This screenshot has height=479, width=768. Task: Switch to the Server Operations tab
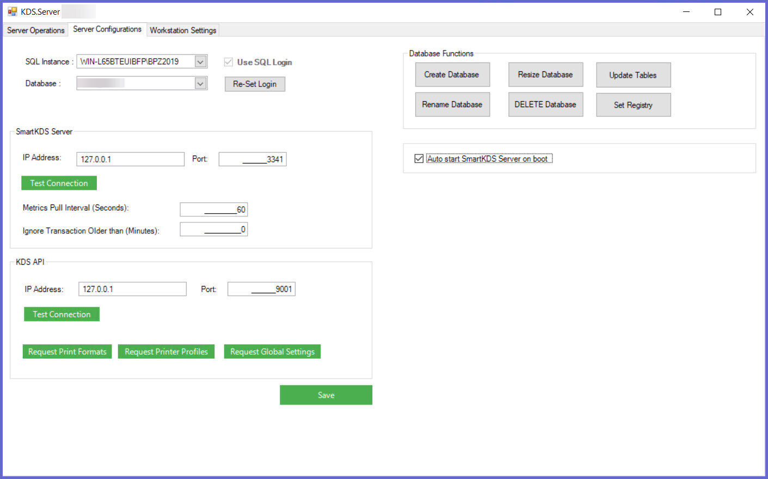pos(35,30)
